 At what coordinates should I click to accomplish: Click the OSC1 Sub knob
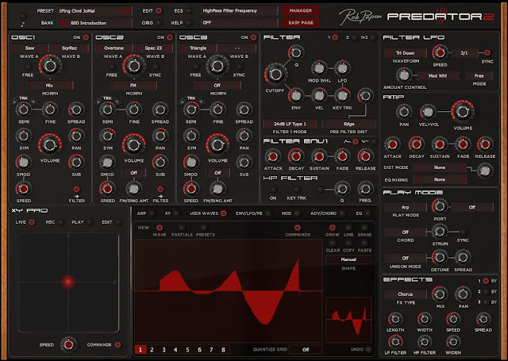click(x=76, y=162)
